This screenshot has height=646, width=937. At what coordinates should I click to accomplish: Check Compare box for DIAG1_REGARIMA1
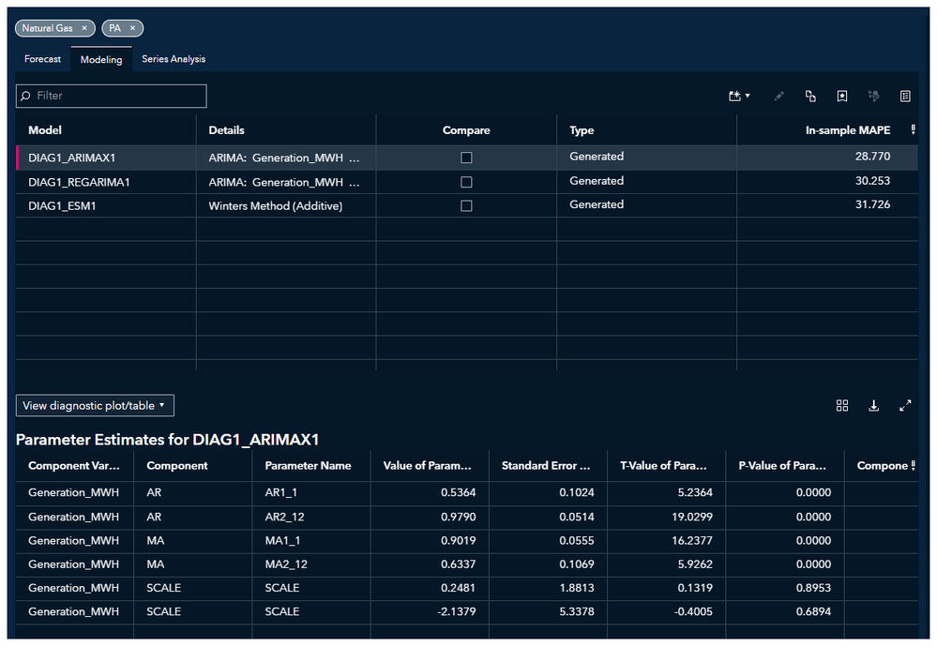(466, 182)
